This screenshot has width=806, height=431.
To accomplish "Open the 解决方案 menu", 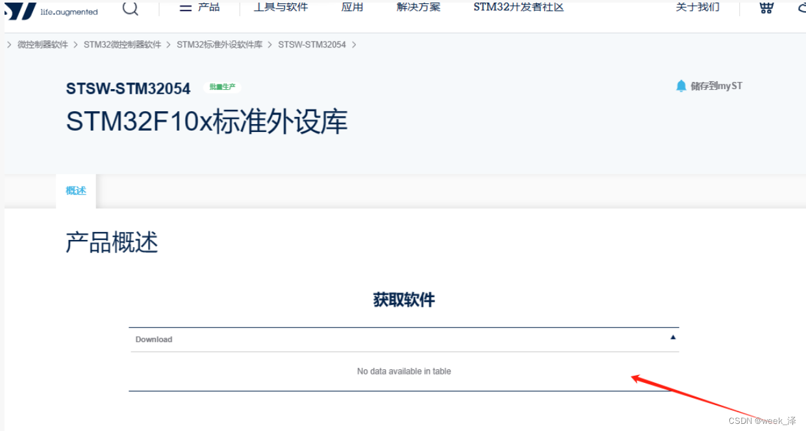I will [419, 7].
